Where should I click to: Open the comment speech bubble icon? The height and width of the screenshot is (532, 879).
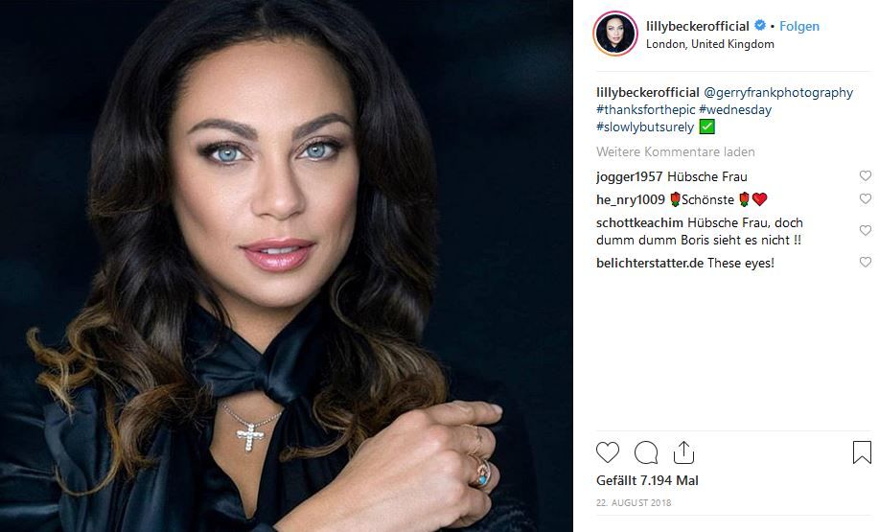click(x=646, y=452)
